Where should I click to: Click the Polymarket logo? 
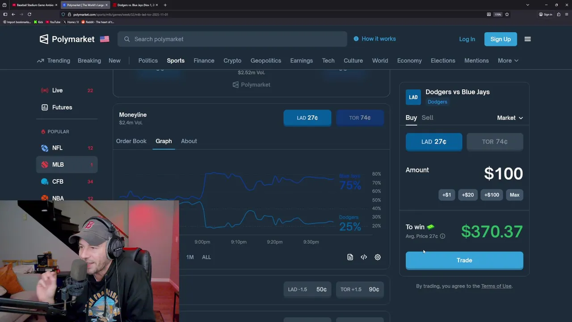coord(67,39)
